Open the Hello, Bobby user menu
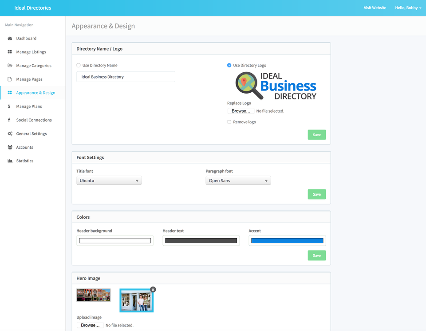The image size is (426, 331). pos(408,8)
